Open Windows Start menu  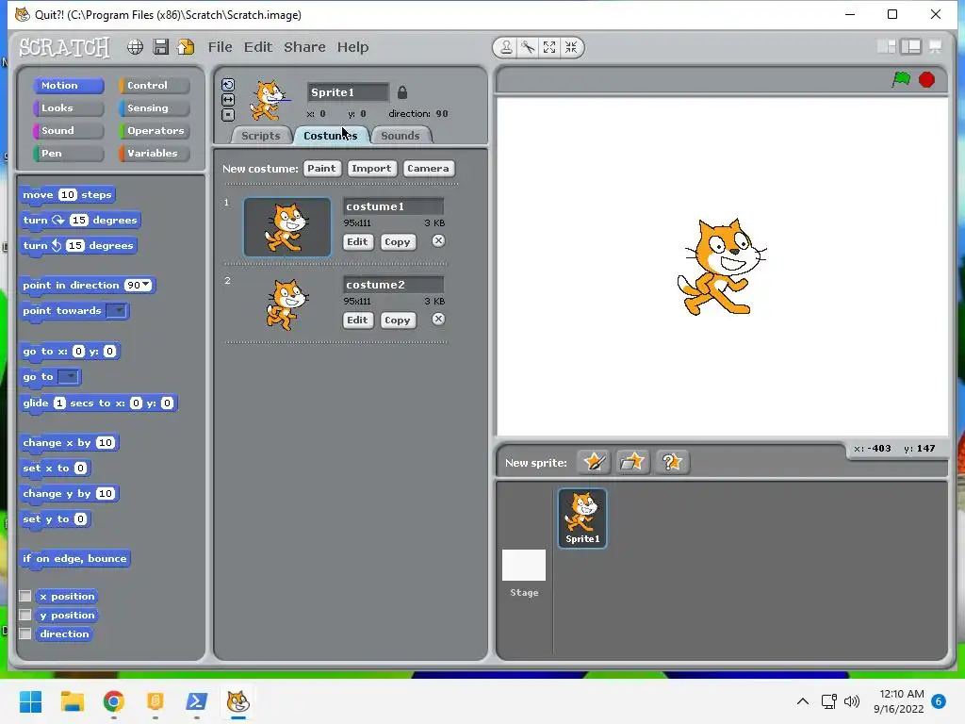coord(30,701)
